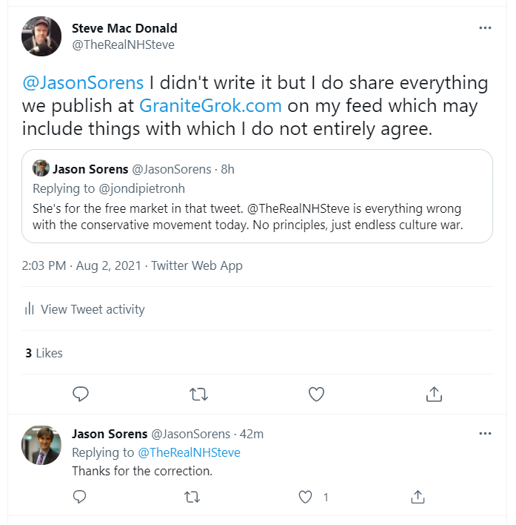Open Jason Sorens' avatar in the reply
The height and width of the screenshot is (525, 516).
click(41, 446)
